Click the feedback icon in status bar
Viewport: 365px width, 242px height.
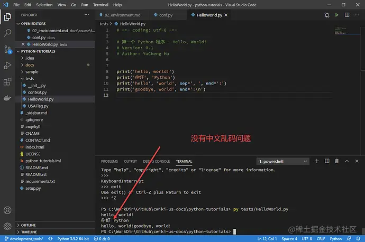coord(349,239)
